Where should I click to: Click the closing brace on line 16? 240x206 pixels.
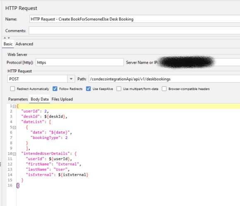tap(18, 185)
